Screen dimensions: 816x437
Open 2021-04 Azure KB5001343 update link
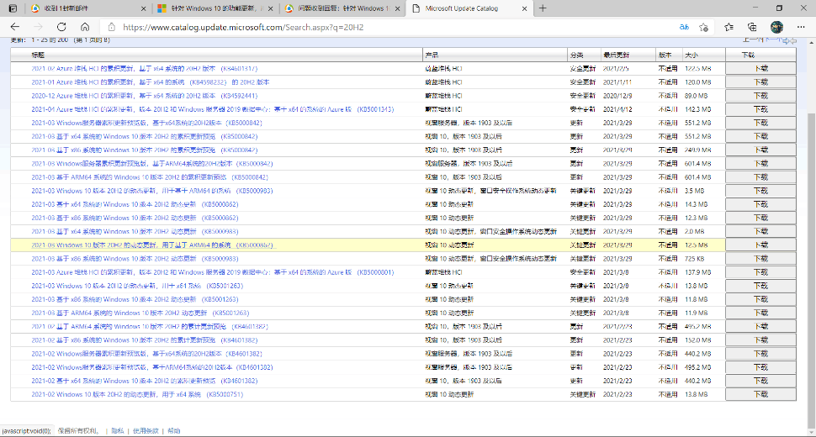pyautogui.click(x=212, y=109)
